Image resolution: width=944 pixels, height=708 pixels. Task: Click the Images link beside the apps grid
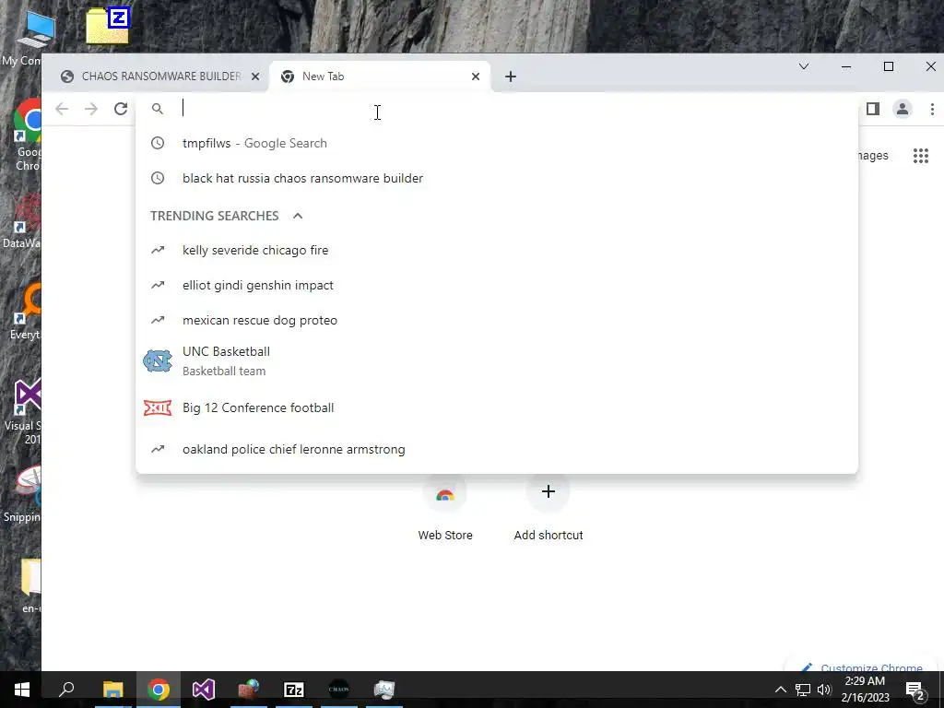pyautogui.click(x=873, y=156)
